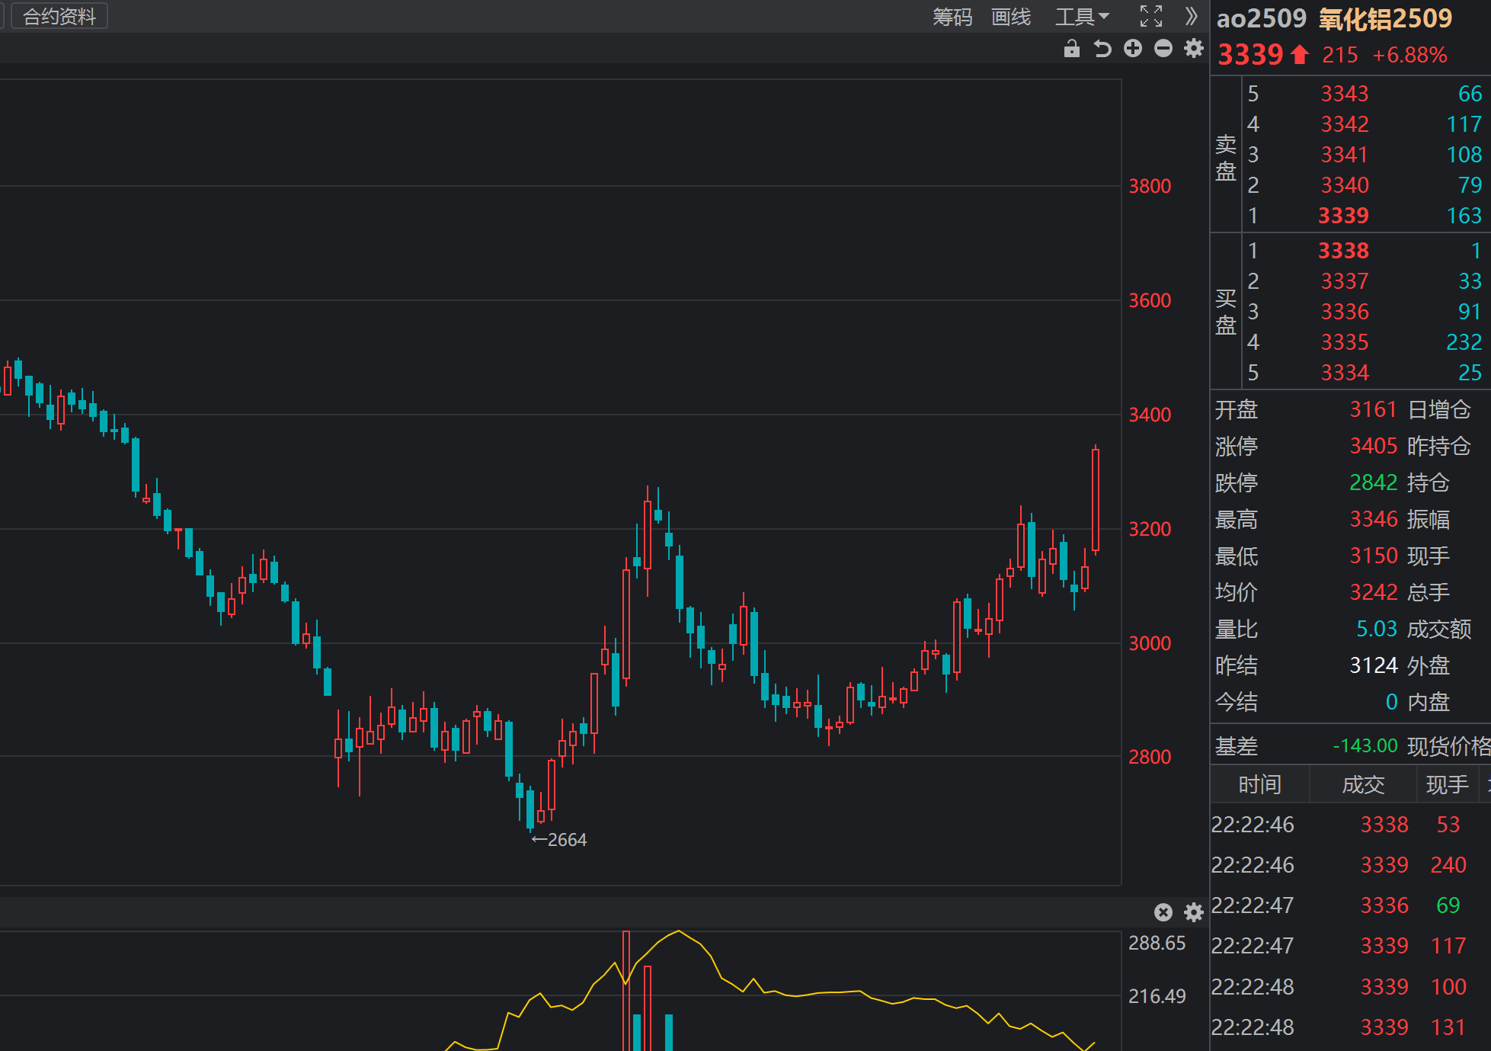Screen dimensions: 1491x1051
Task: Click the 基差 value -143.00
Action: (x=1365, y=745)
